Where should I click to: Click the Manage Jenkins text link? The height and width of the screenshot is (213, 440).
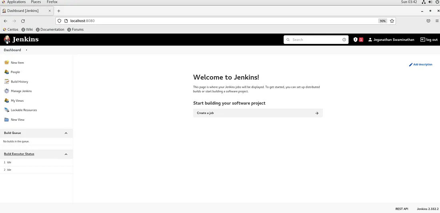[21, 91]
